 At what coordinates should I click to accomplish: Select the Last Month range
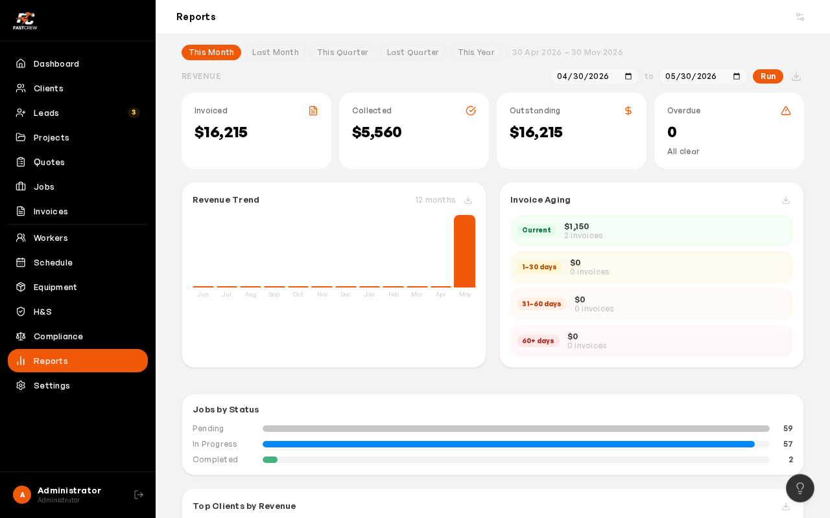(276, 52)
